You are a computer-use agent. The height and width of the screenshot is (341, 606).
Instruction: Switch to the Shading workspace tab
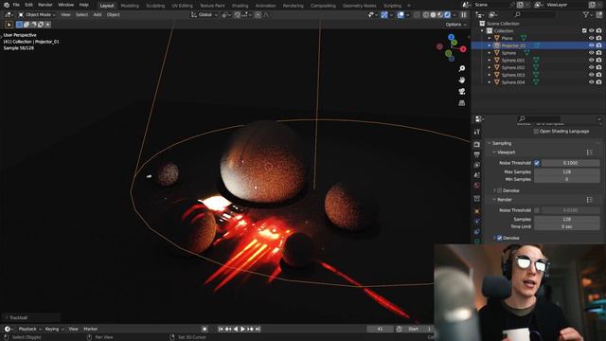click(240, 6)
